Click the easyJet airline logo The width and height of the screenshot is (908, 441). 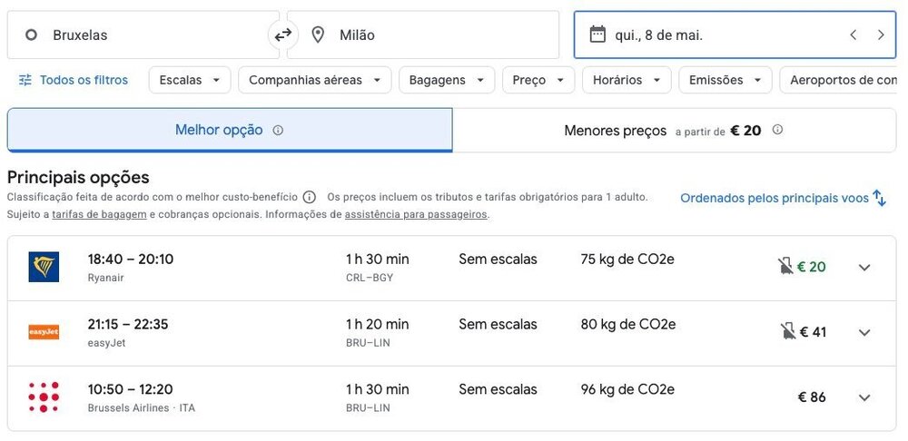pyautogui.click(x=44, y=332)
